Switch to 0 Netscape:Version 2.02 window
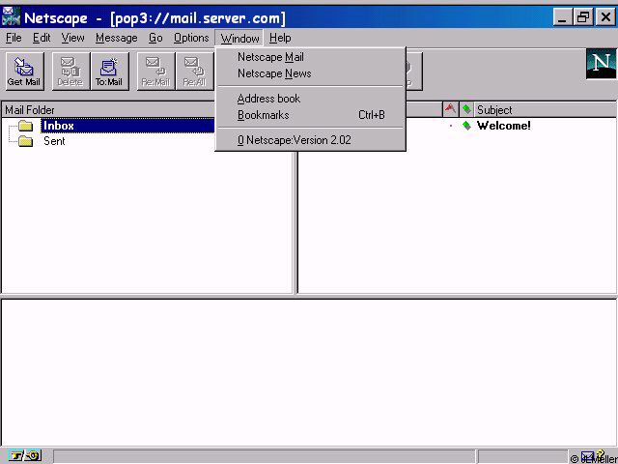Screen dimensions: 618x464 pos(311,140)
